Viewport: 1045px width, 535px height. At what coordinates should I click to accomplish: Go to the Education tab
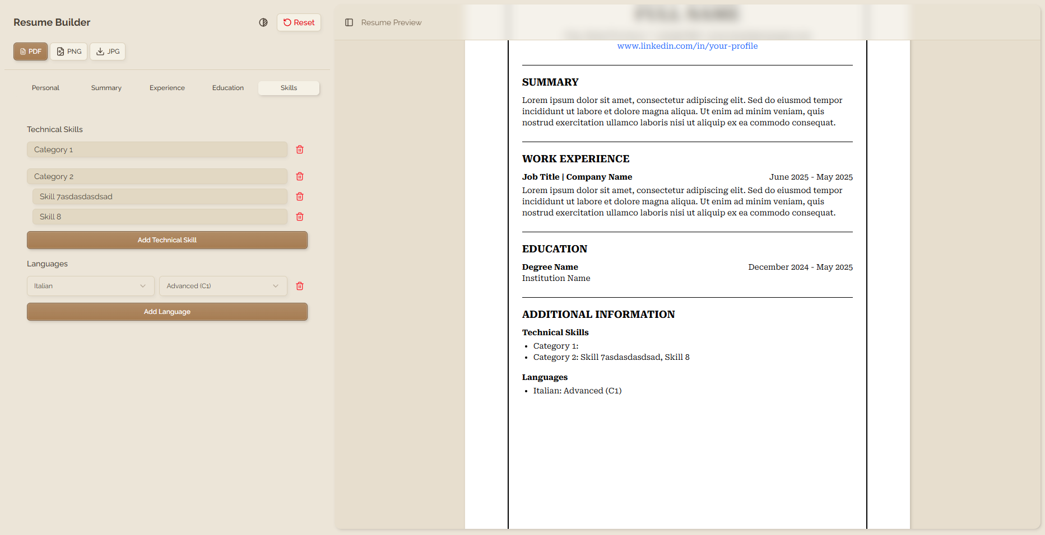coord(228,88)
